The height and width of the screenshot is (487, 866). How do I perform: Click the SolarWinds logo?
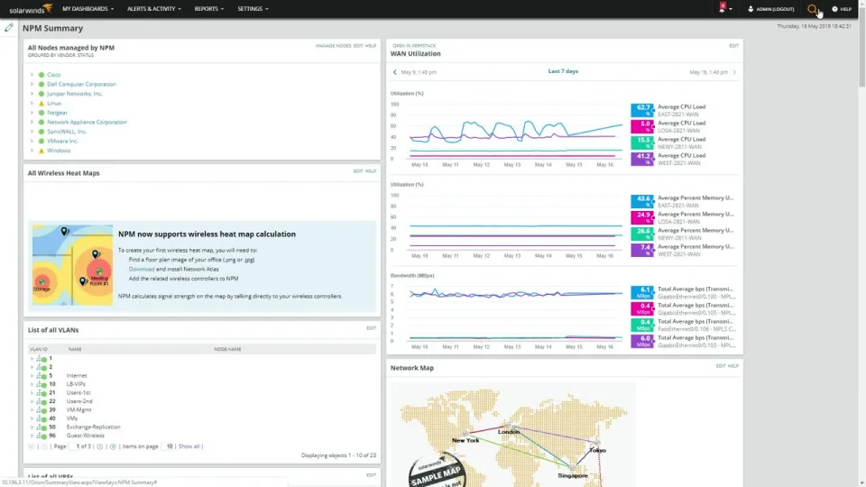click(31, 9)
